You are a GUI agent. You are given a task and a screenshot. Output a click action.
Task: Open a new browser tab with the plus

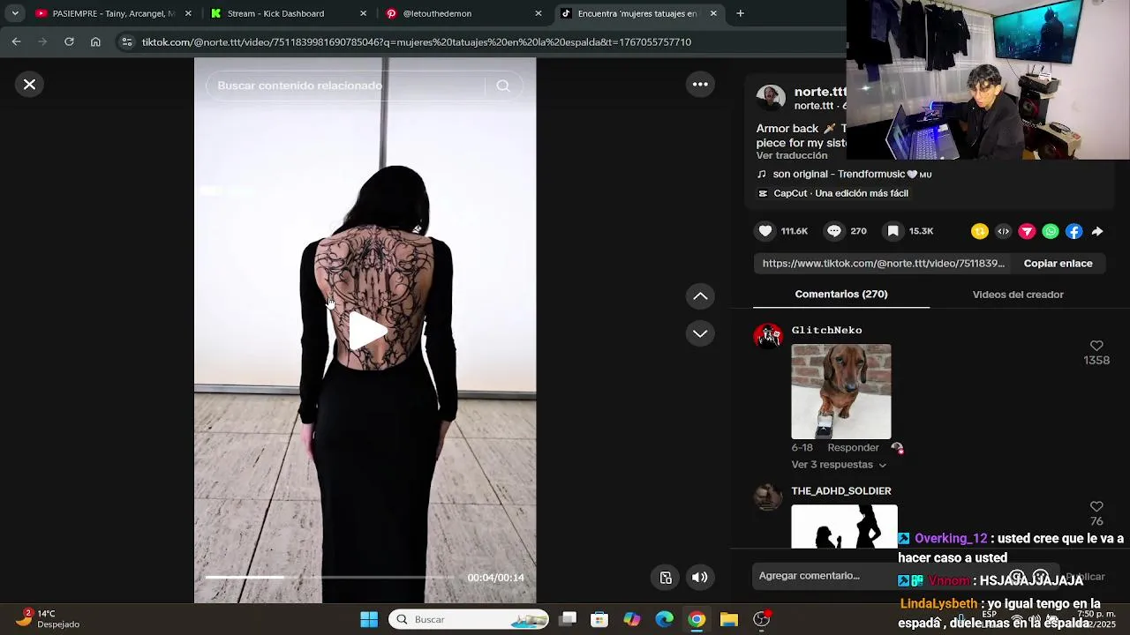tap(740, 13)
